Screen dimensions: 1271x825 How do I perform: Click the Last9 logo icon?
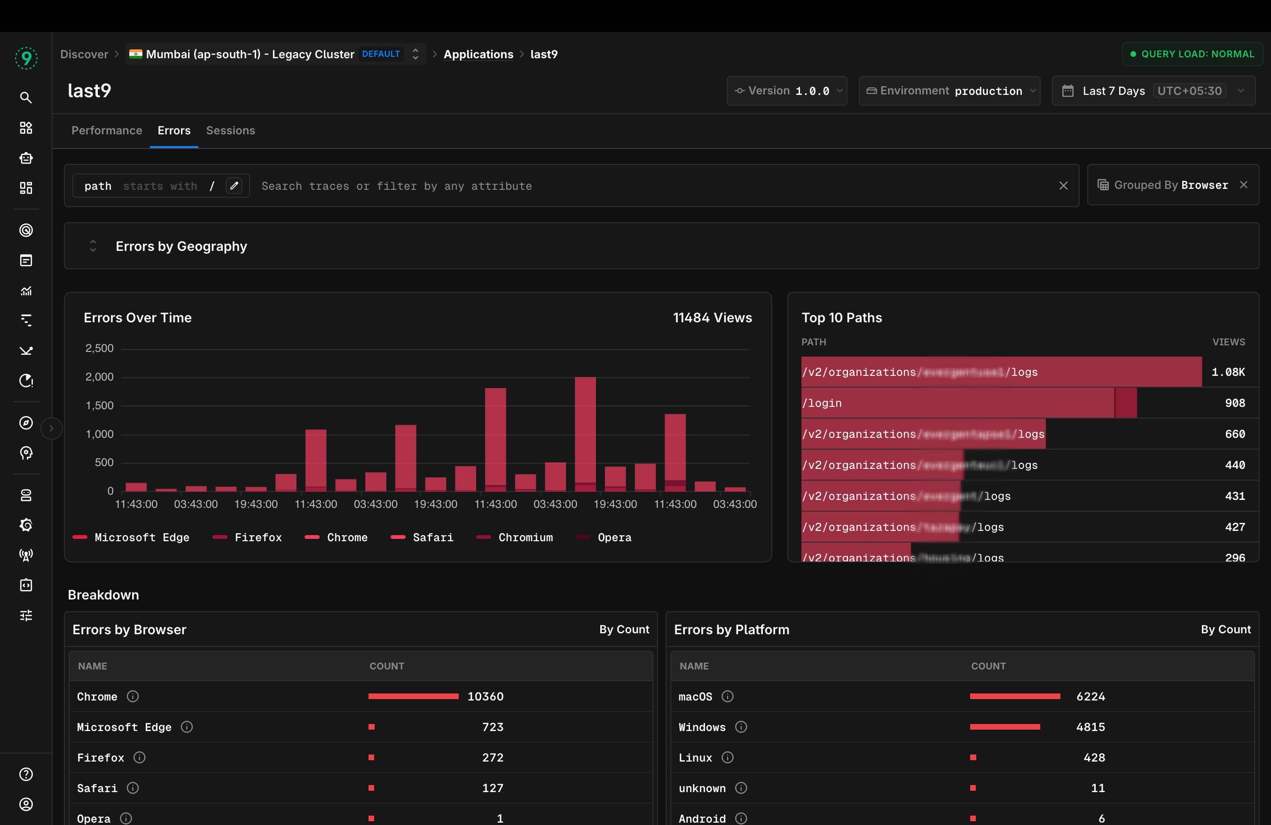[x=26, y=58]
